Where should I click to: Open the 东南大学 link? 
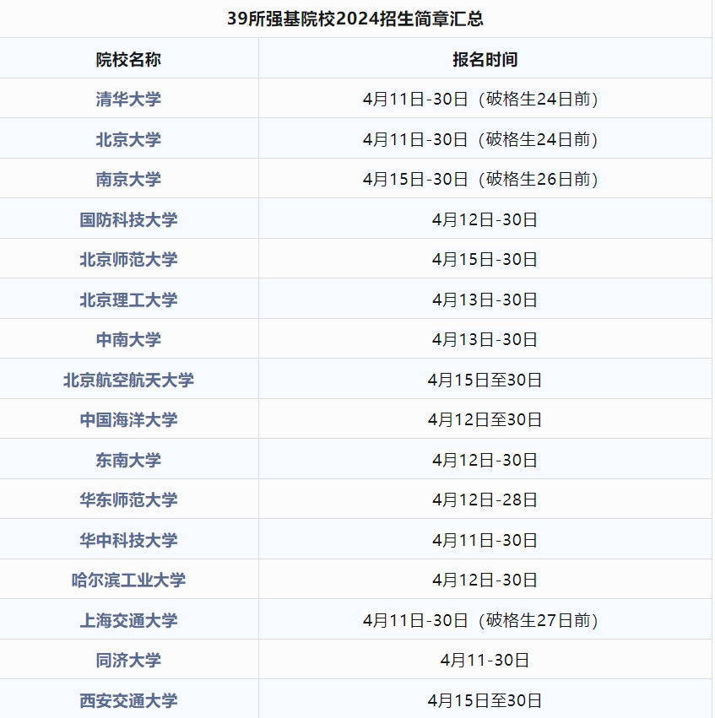point(128,460)
